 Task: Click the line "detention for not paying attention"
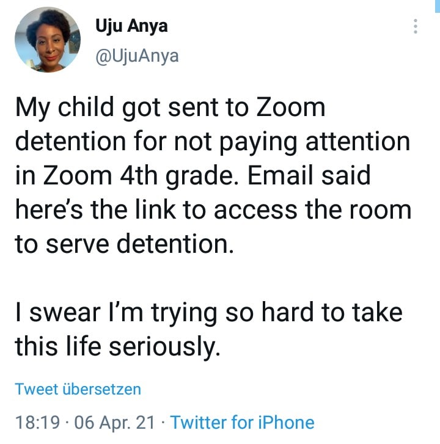tap(212, 142)
